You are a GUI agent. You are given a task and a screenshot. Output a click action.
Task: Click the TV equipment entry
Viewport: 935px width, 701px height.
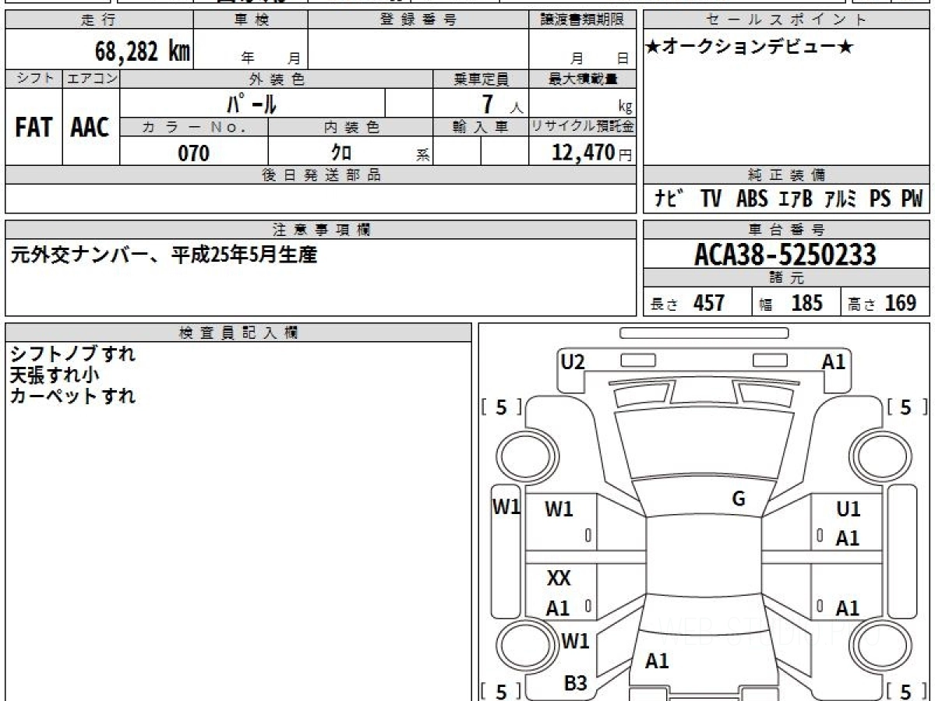[711, 199]
